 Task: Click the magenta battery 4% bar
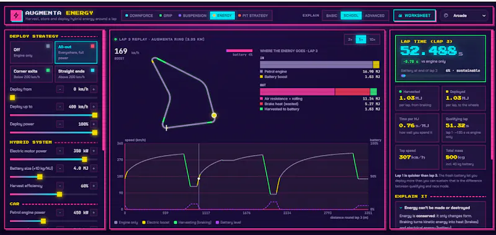pyautogui.click(x=239, y=51)
